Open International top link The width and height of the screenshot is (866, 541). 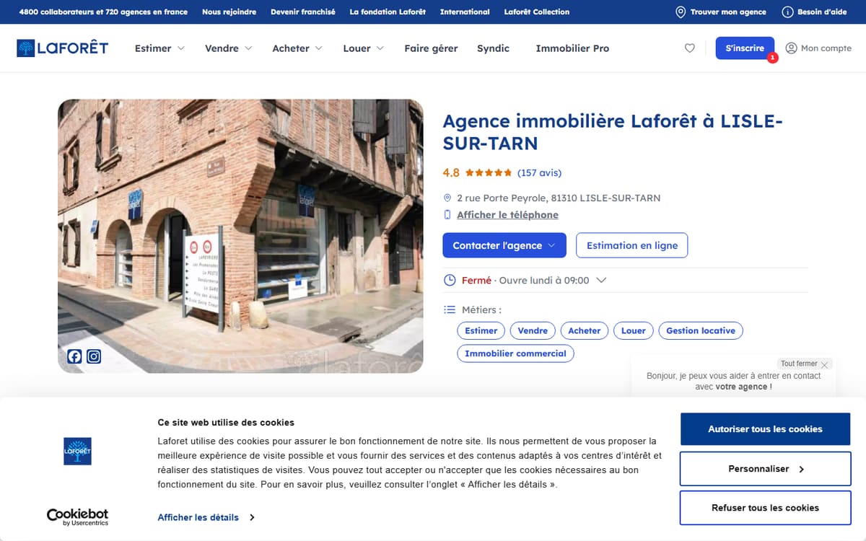[x=465, y=12]
